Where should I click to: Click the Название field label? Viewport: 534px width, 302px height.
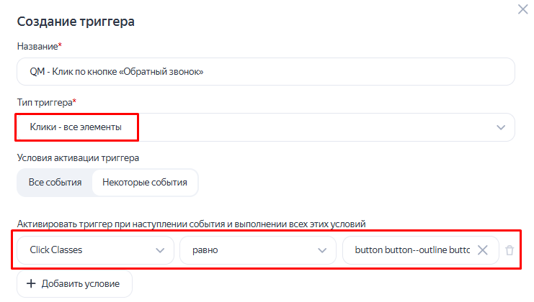tap(39, 46)
